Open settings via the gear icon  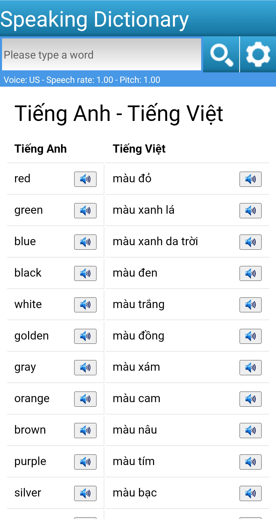click(258, 55)
